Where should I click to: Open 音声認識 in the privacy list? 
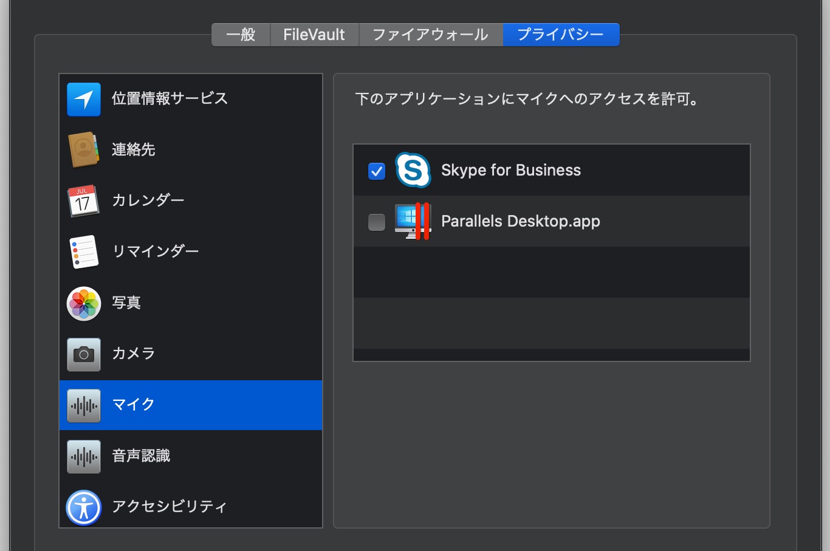(191, 456)
